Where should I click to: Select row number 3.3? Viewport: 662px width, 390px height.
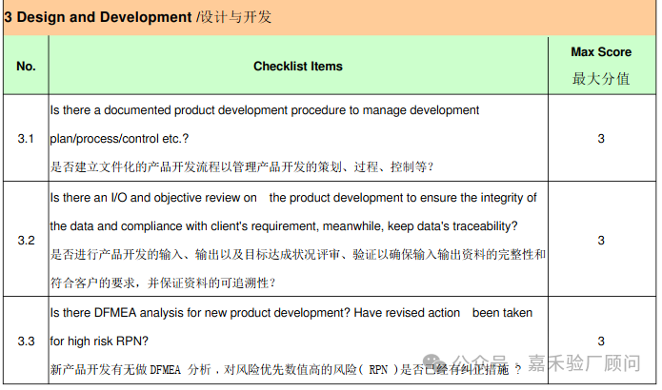[26, 341]
